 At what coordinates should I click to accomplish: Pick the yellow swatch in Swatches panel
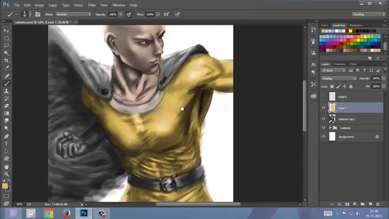point(350,31)
